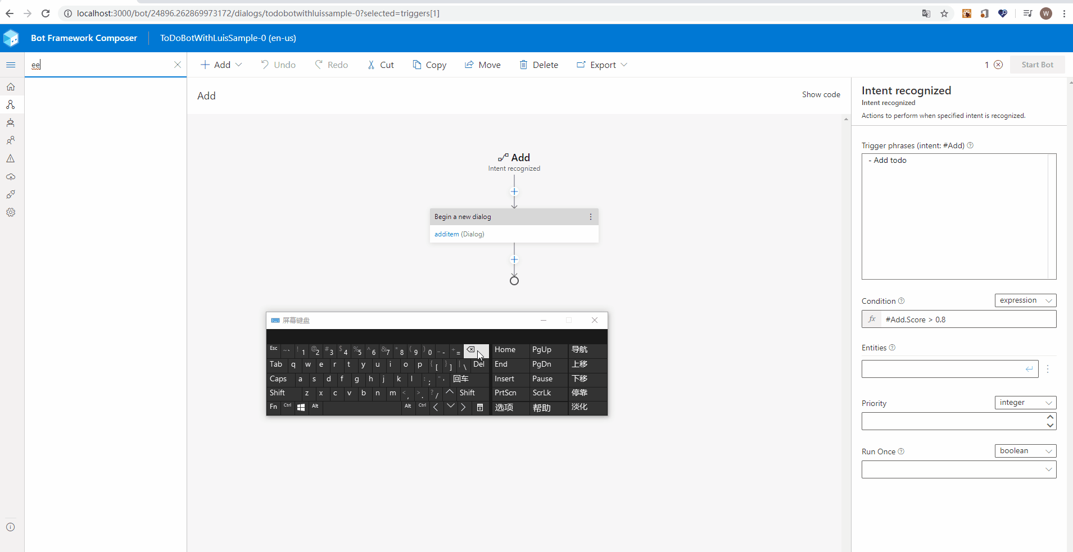Click Move in the toolbar

pos(483,65)
